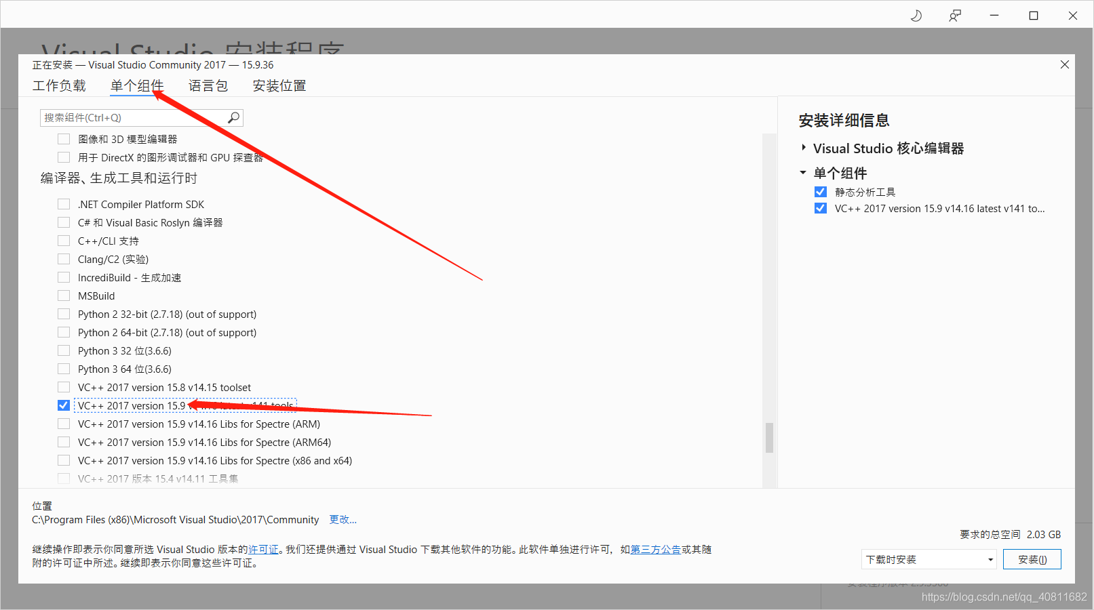Check the Clang/C2 (实验) checkbox

coord(64,259)
